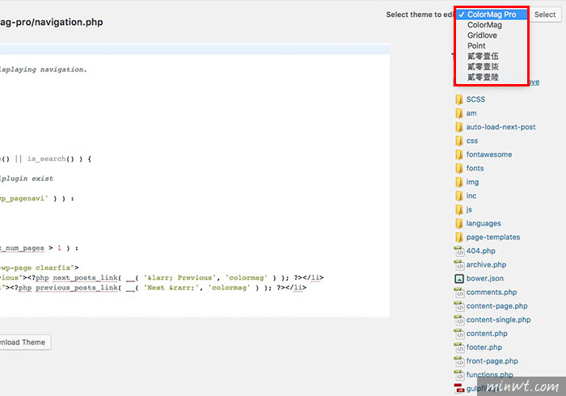The width and height of the screenshot is (566, 396).
Task: Open img folder link
Action: click(x=472, y=182)
